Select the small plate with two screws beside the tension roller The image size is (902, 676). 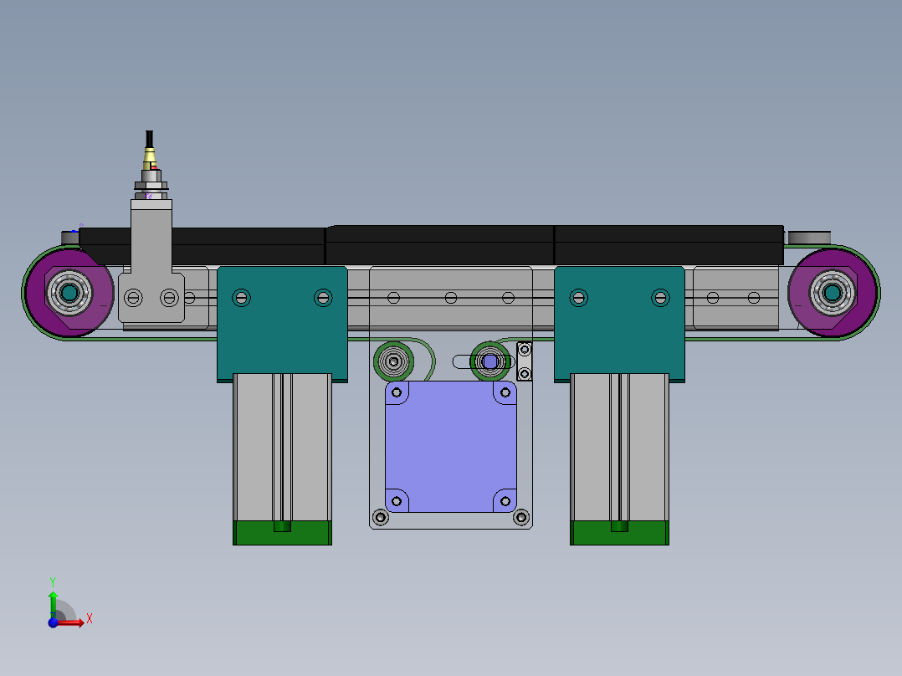click(x=525, y=361)
